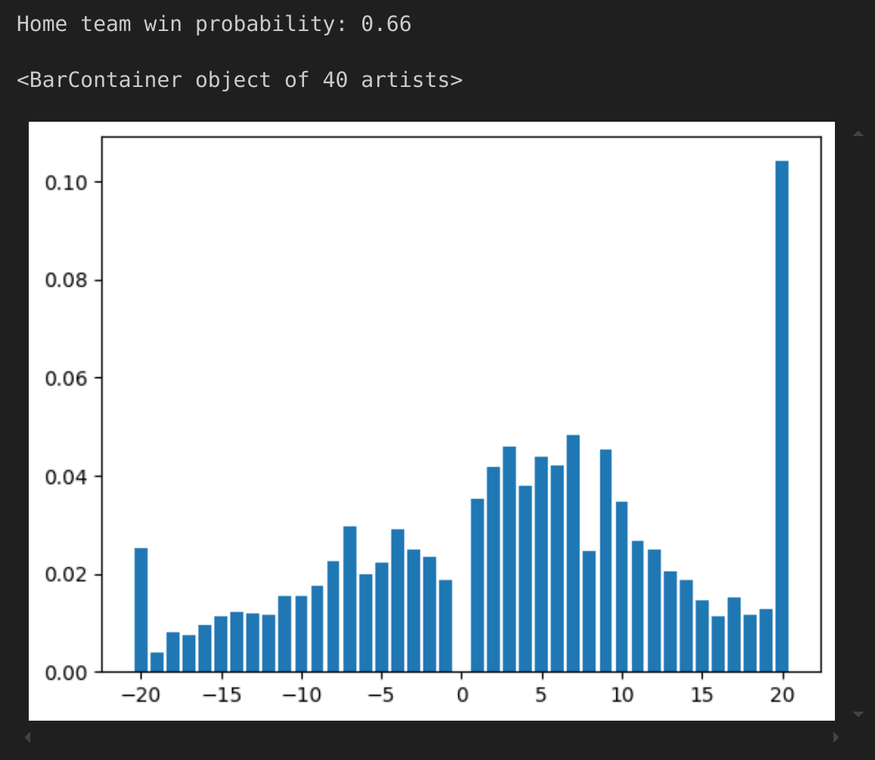Image resolution: width=875 pixels, height=760 pixels.
Task: Click the -15 x-axis tick label
Action: (x=221, y=695)
